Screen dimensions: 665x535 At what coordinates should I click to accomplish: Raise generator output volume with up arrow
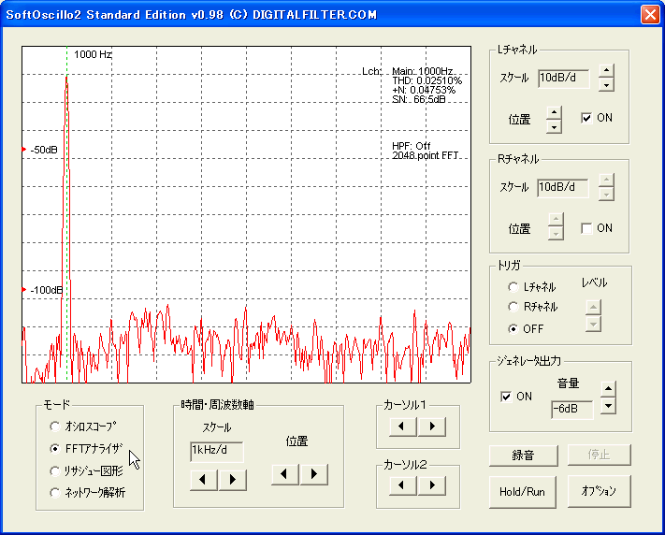pos(608,388)
